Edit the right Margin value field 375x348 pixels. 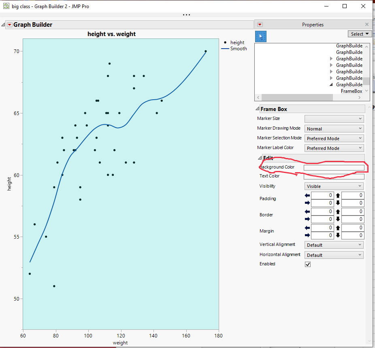tap(322, 235)
